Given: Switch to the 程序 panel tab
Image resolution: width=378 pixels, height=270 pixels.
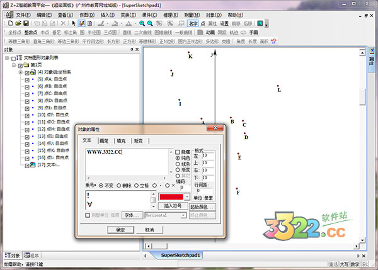Looking at the screenshot, I should coord(32,256).
